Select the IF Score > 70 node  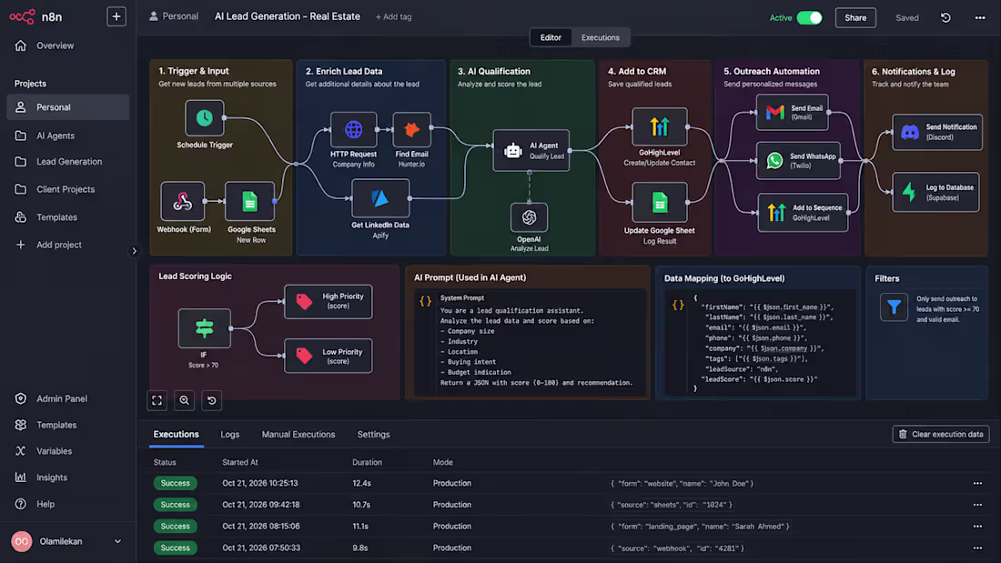coord(204,328)
